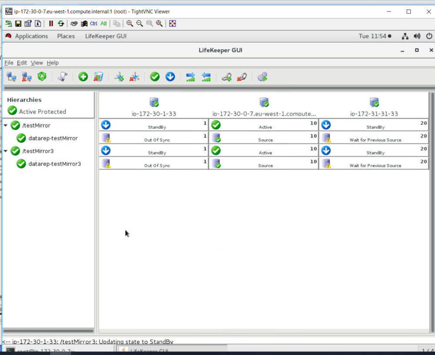Click the green Create Resource Hierarchy plus icon
The width and height of the screenshot is (435, 355).
(x=83, y=77)
